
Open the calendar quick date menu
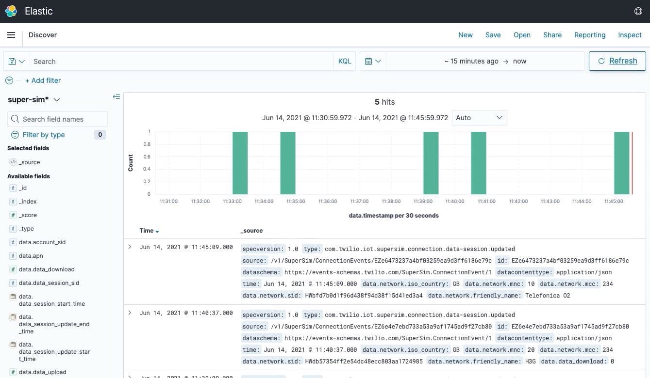372,62
